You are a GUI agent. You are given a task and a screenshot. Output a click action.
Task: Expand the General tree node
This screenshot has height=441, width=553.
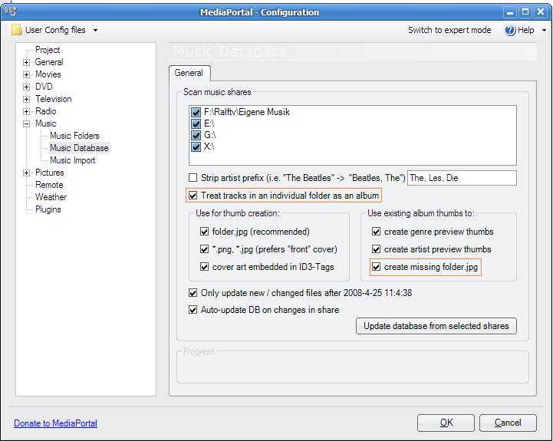pos(26,62)
